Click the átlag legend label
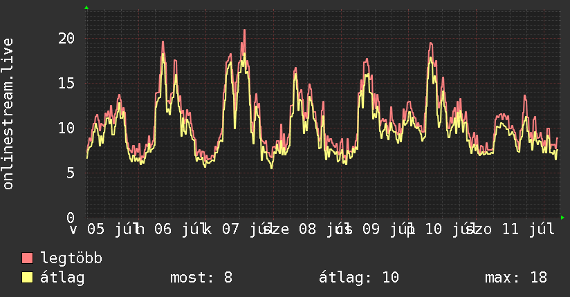This screenshot has height=297, width=570. point(62,278)
